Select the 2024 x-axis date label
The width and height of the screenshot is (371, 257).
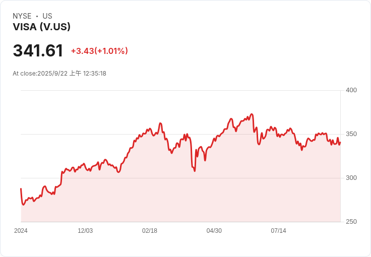pyautogui.click(x=21, y=231)
